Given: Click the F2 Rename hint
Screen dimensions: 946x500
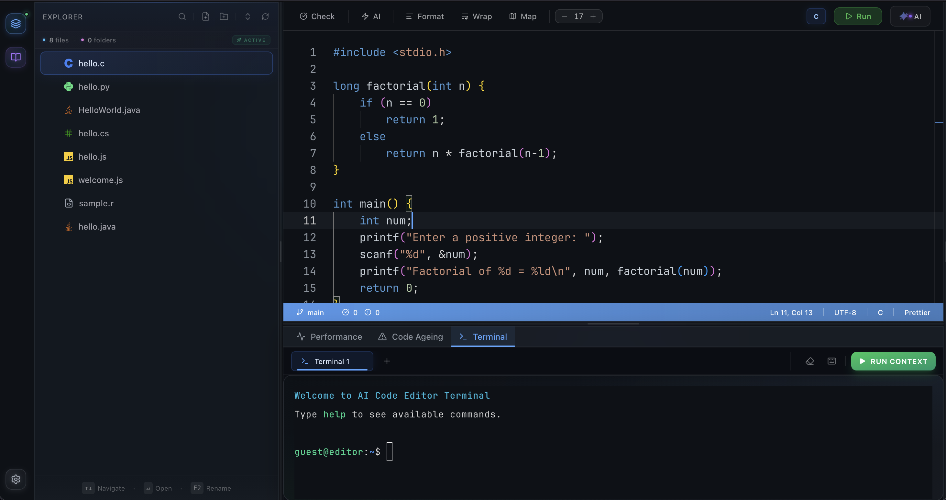Looking at the screenshot, I should point(211,488).
